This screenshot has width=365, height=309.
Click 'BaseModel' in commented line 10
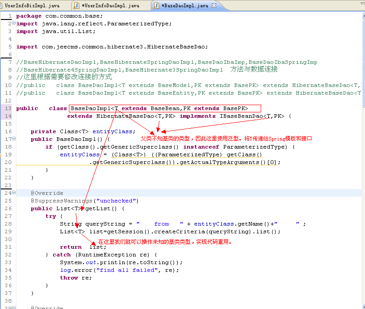pos(175,85)
